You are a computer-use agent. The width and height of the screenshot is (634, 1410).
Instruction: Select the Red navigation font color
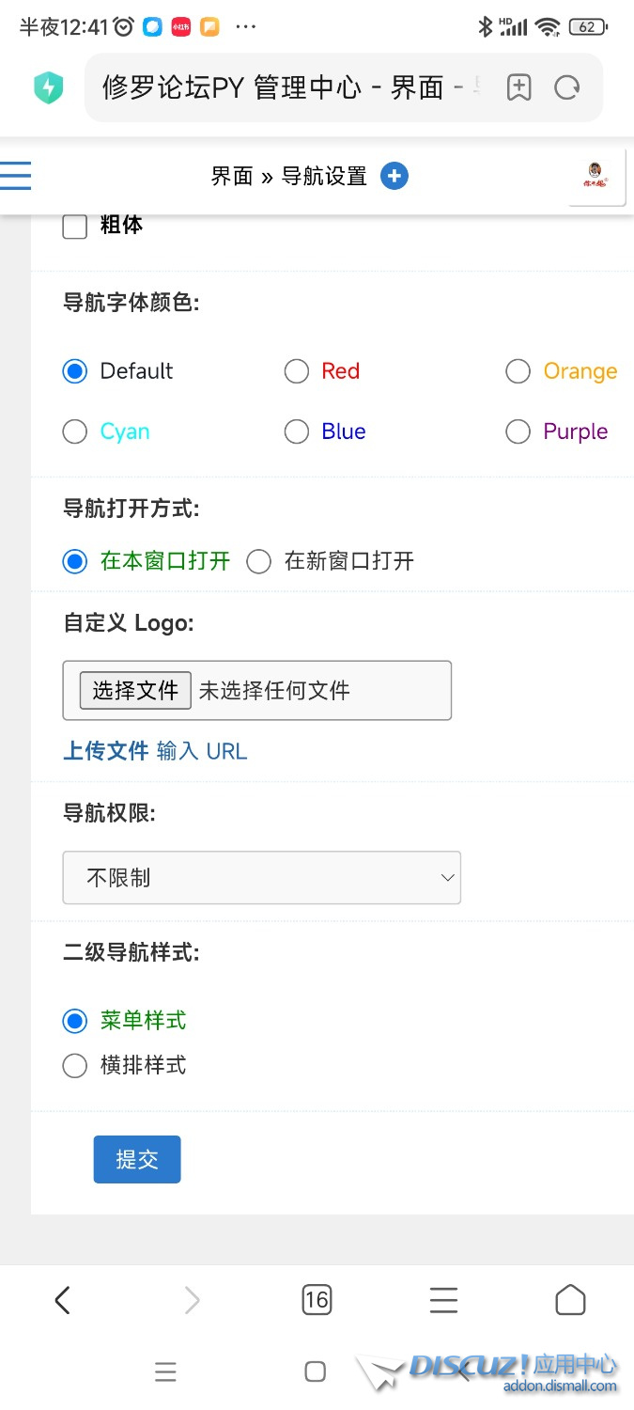coord(296,371)
